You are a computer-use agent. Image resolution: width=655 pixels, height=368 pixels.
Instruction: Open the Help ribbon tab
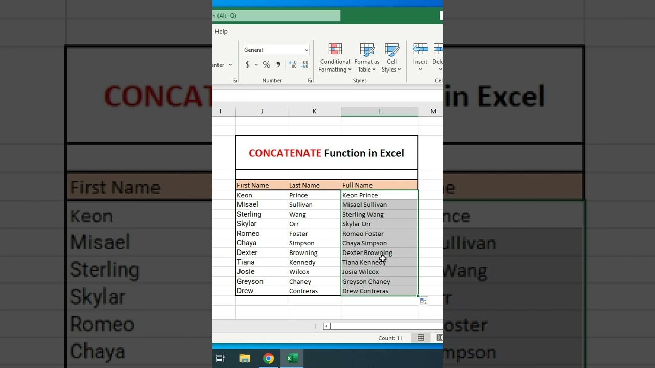point(221,31)
